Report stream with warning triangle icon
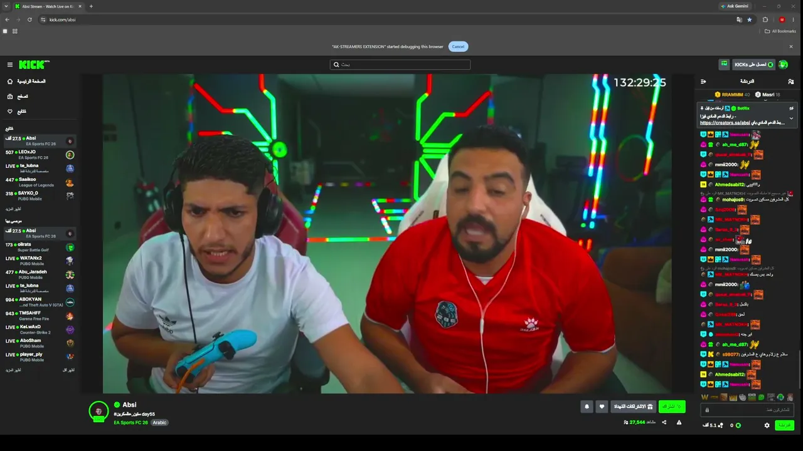Screen dimensions: 803x451 pyautogui.click(x=679, y=423)
